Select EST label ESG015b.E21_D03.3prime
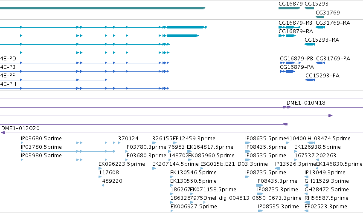This screenshot has height=213, width=363. pyautogui.click(x=234, y=164)
